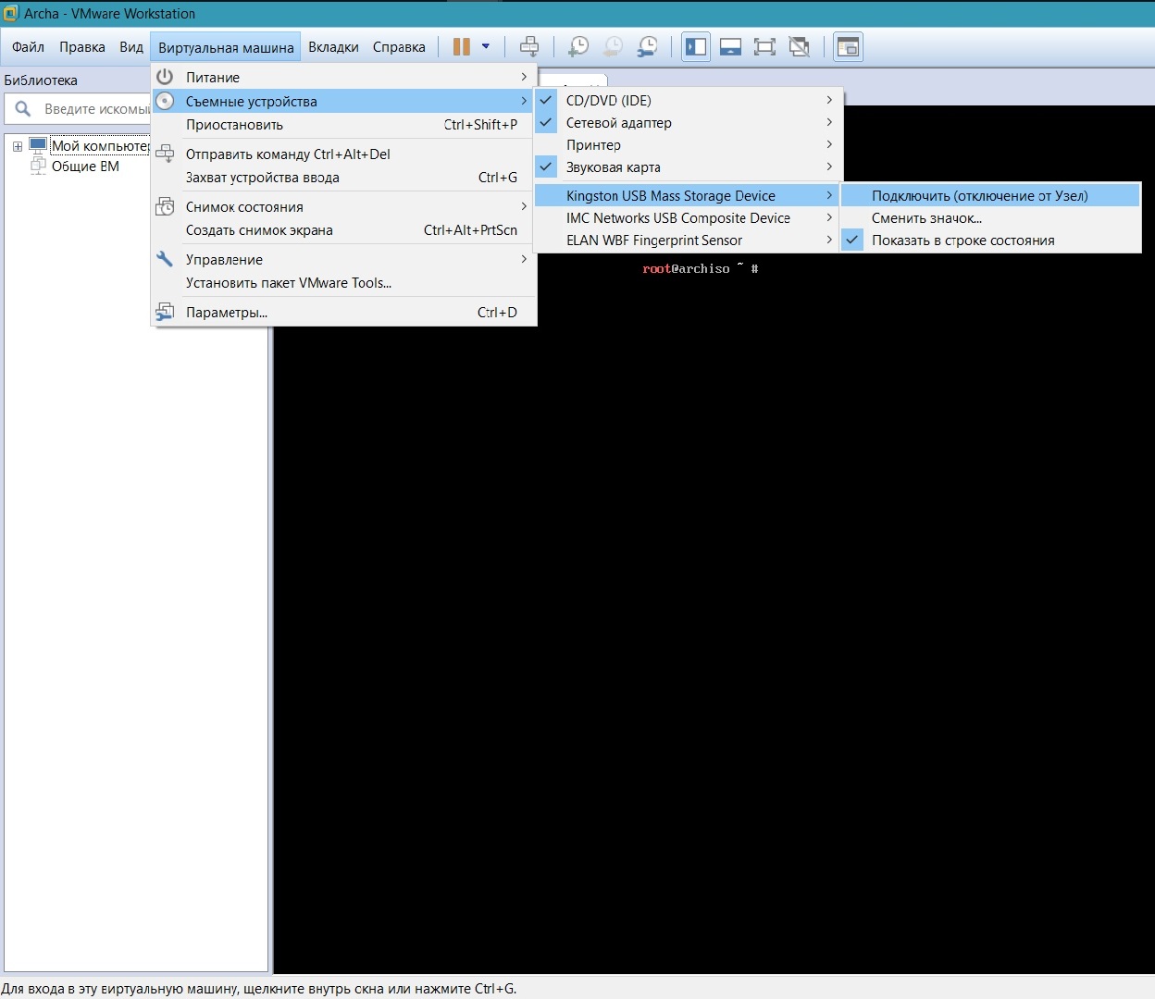
Task: Click the snapshot icon beside Снимок состояния
Action: pyautogui.click(x=165, y=206)
